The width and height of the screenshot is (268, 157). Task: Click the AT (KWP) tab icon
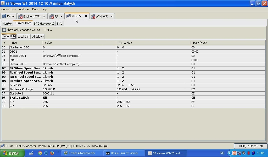tap(93, 16)
